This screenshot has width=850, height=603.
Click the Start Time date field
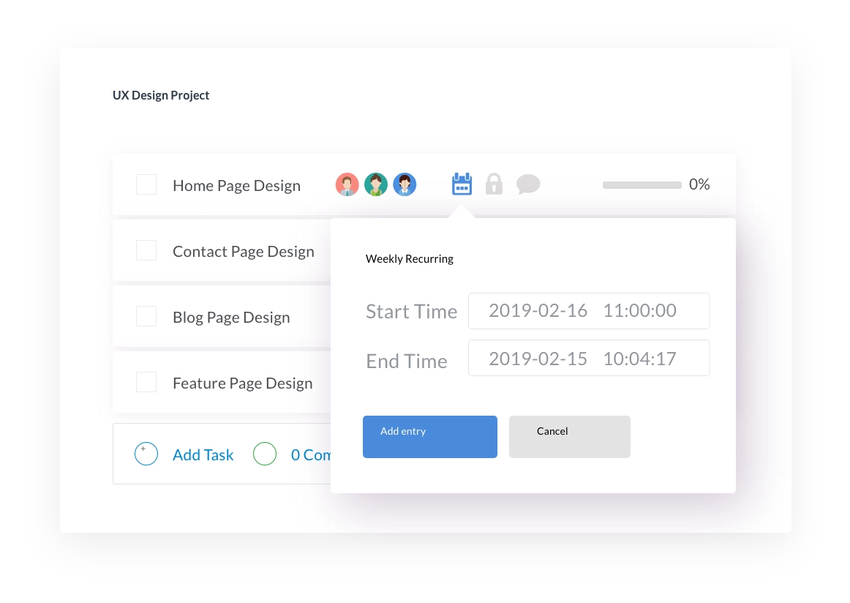[588, 311]
